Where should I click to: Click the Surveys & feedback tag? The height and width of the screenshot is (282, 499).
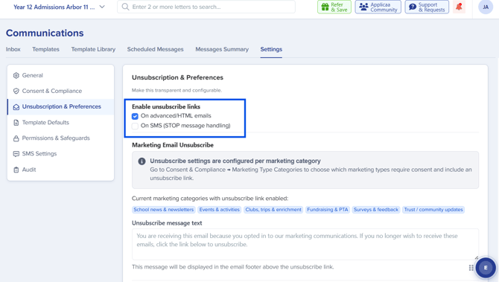tap(376, 210)
